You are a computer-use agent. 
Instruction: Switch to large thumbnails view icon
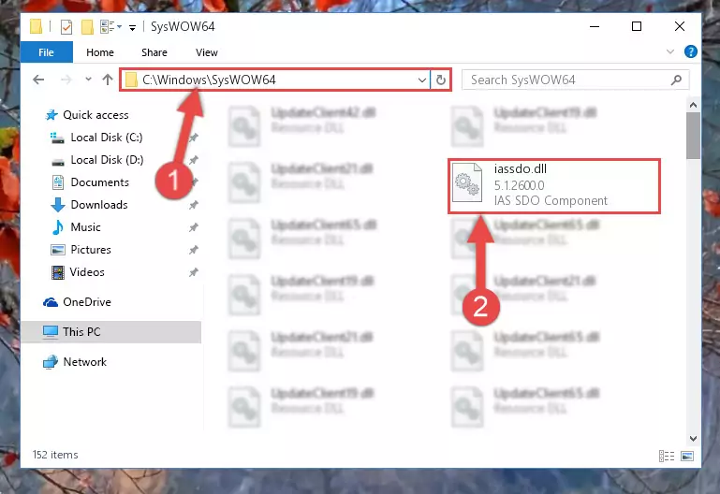point(687,456)
